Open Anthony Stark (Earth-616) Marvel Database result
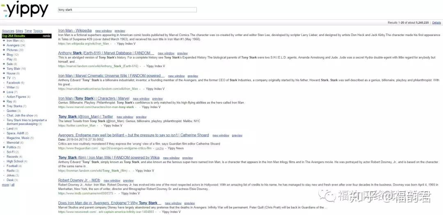Image resolution: width=443 pixels, height=215 pixels. [106, 53]
